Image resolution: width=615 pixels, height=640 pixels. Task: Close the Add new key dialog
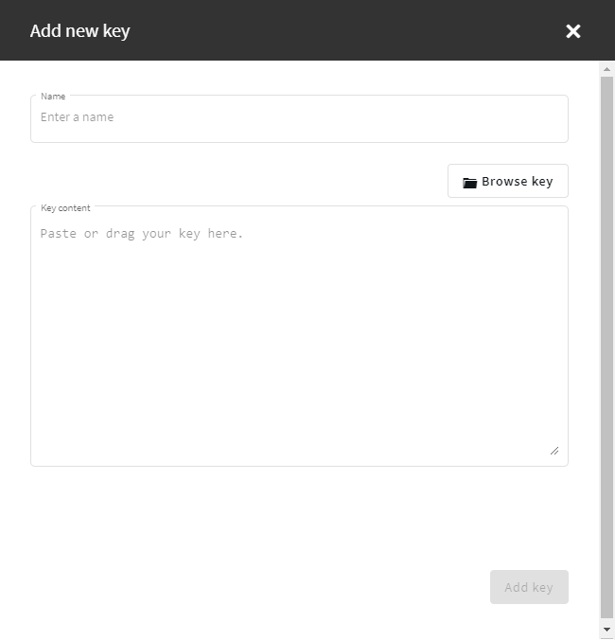(573, 31)
